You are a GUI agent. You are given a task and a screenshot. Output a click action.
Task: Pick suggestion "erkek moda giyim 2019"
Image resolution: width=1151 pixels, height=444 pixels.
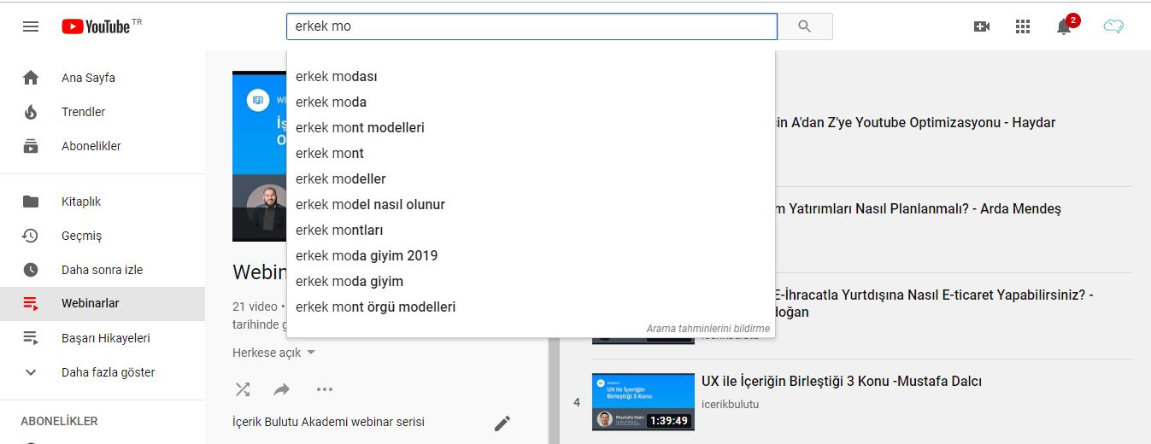point(367,255)
